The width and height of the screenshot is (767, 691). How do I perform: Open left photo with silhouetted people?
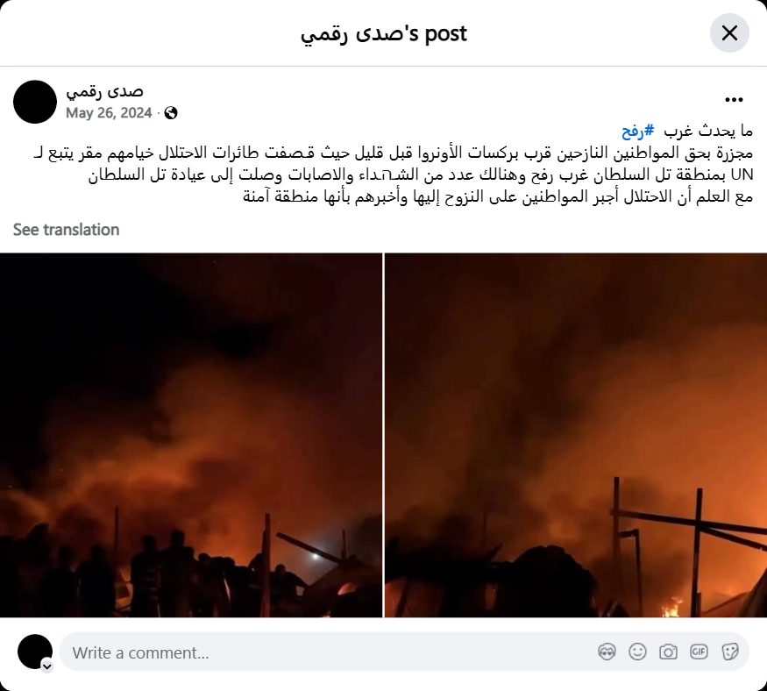tap(191, 435)
